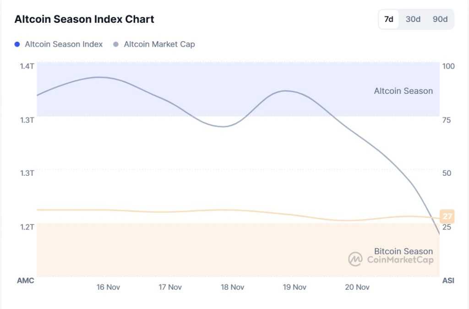Click the Altcoin Season Index Chart title

coord(84,19)
